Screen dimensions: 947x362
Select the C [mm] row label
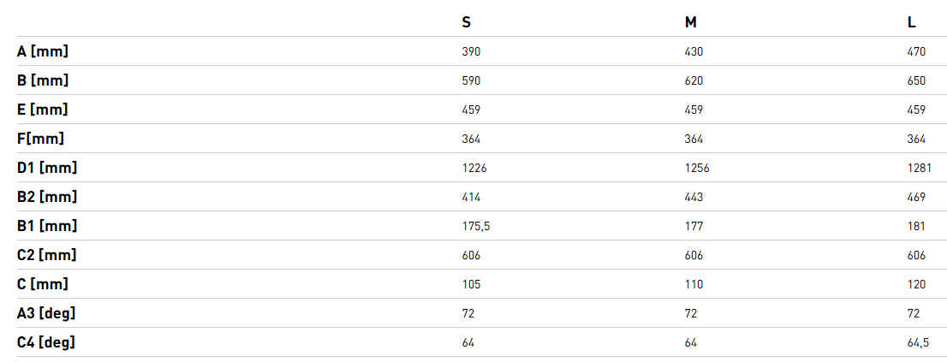point(42,284)
